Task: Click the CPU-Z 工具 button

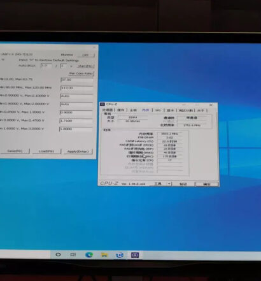Action: (x=157, y=184)
